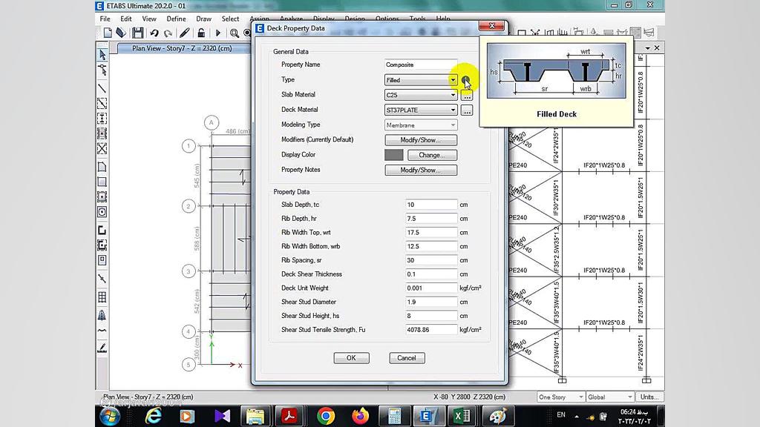Image resolution: width=760 pixels, height=427 pixels.
Task: Click the Run Analysis play icon
Action: [x=218, y=33]
